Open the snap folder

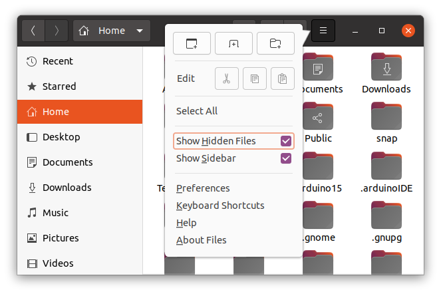pos(386,120)
